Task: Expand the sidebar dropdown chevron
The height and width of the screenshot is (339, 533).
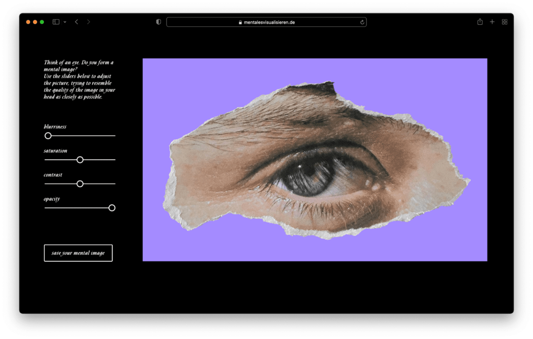Action: [x=65, y=22]
